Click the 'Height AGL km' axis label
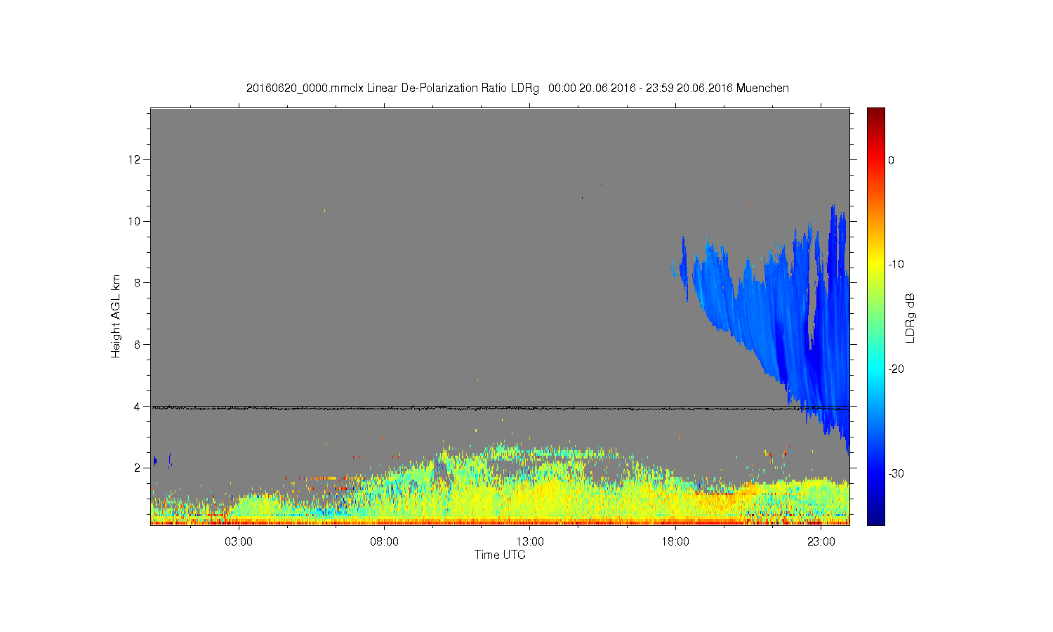Screen dimensions: 1053x632 pos(116,316)
